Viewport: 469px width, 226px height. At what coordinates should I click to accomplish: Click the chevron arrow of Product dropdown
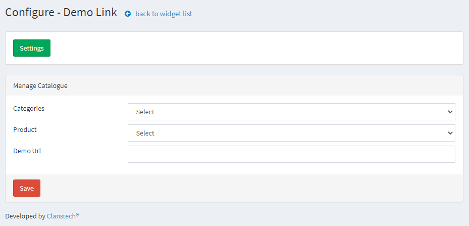point(450,133)
